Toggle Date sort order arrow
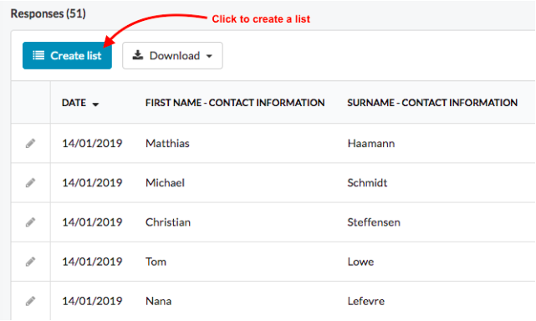Image resolution: width=536 pixels, height=321 pixels. pyautogui.click(x=95, y=104)
